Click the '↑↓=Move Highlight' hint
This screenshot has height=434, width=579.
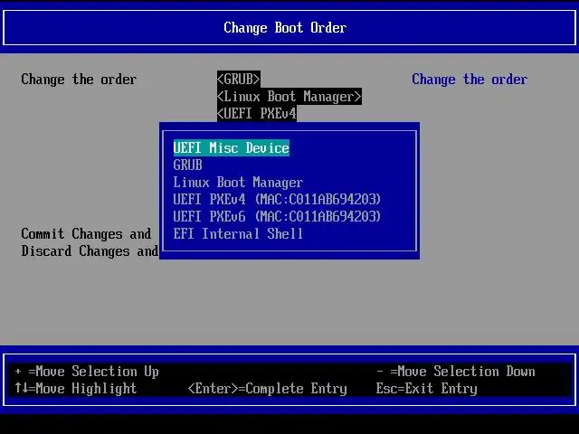click(x=76, y=388)
